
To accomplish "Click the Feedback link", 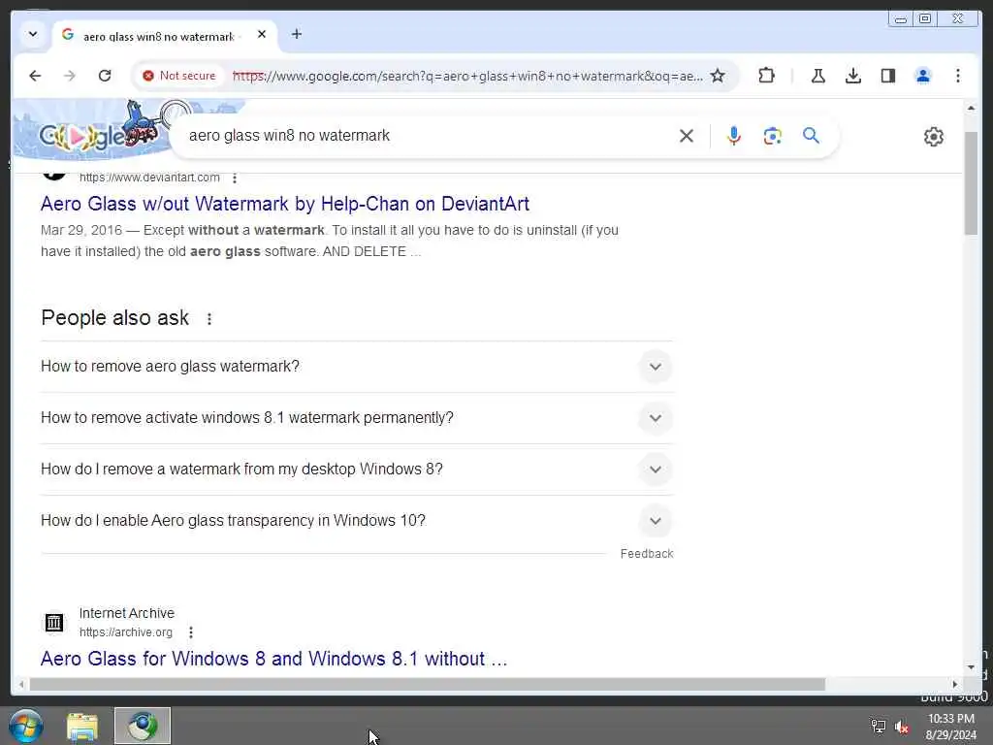I will pyautogui.click(x=647, y=554).
